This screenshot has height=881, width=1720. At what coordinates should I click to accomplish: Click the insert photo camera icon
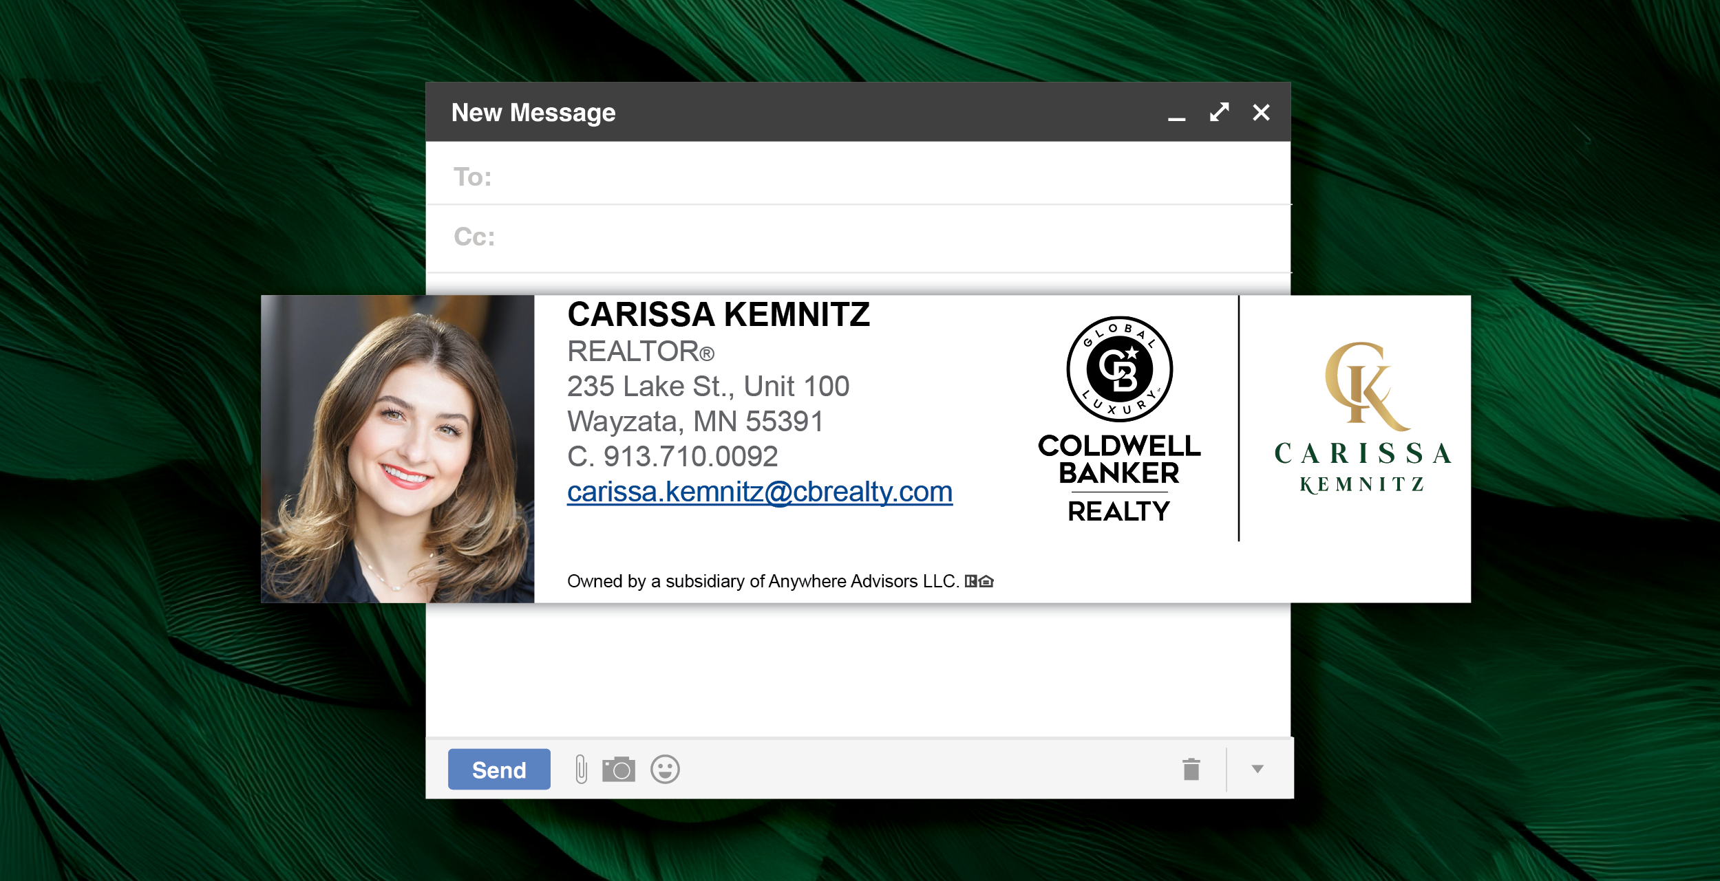click(618, 769)
